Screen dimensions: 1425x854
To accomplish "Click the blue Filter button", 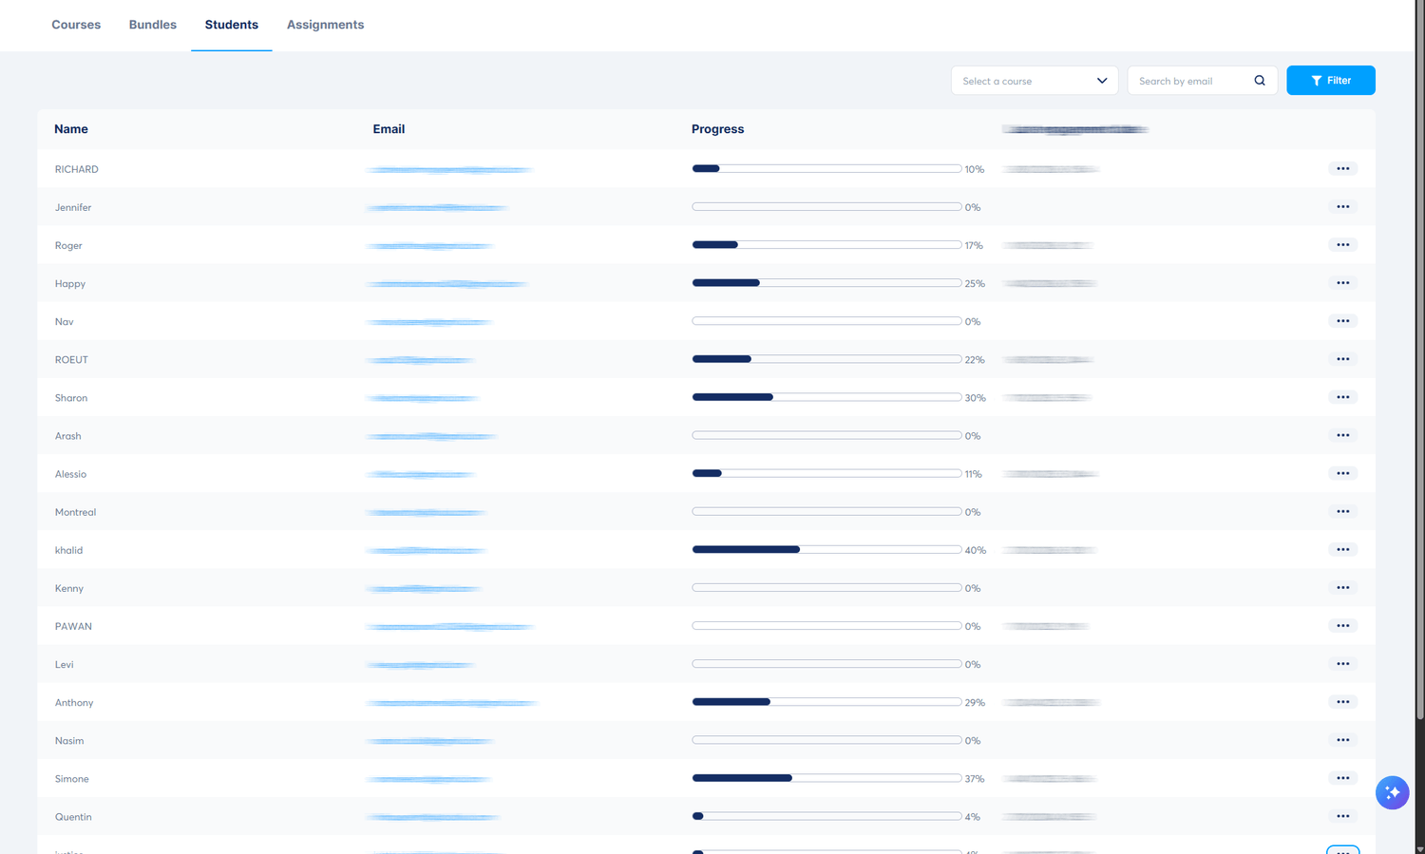I will [1330, 81].
